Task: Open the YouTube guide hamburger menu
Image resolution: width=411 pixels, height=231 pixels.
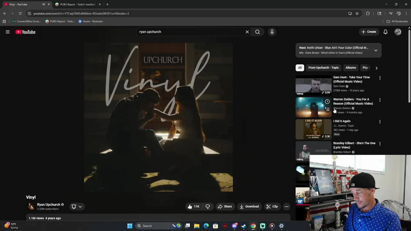Action: 8,32
